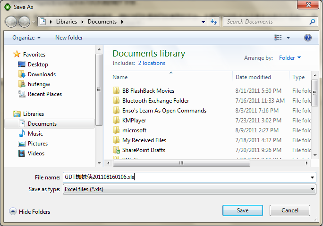The width and height of the screenshot is (323, 226).
Task: Open Desktop in Favorites
Action: pyautogui.click(x=38, y=65)
